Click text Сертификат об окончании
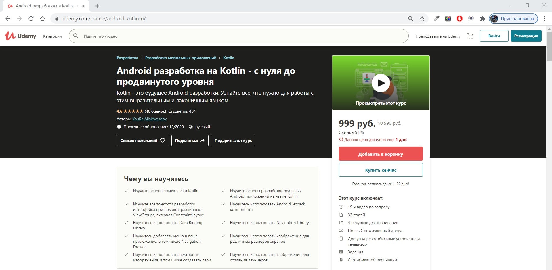 (x=372, y=260)
